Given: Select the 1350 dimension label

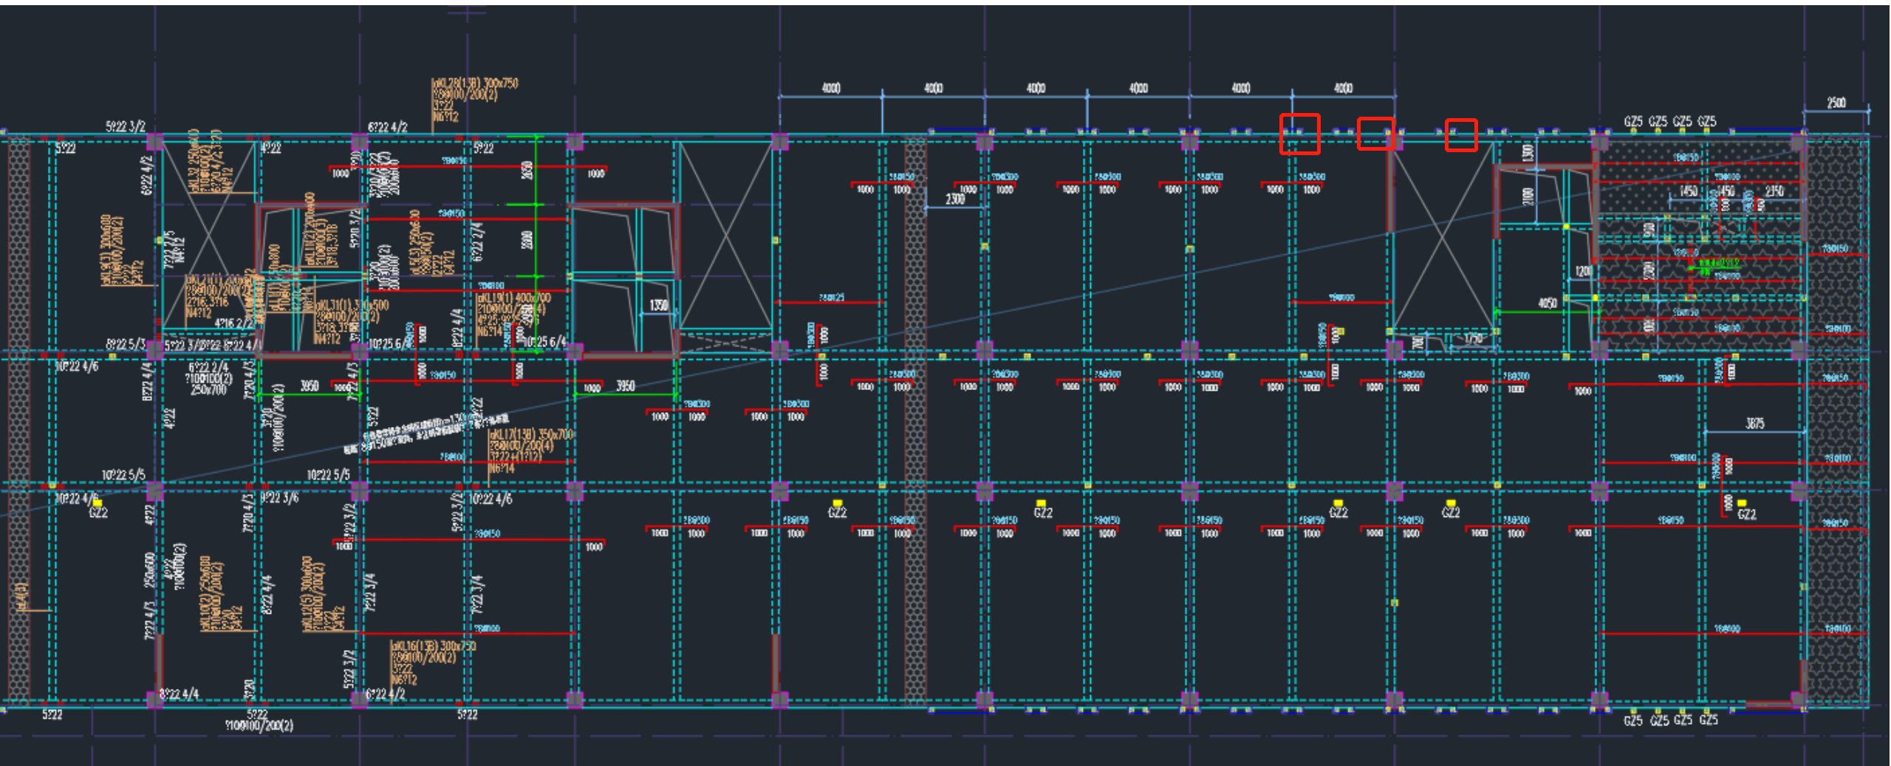Looking at the screenshot, I should [x=658, y=305].
